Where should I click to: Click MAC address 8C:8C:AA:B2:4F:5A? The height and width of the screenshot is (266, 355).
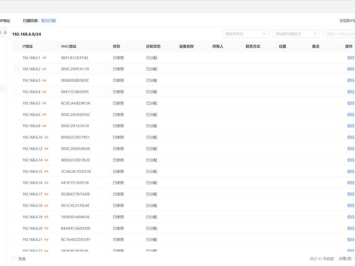(x=75, y=103)
